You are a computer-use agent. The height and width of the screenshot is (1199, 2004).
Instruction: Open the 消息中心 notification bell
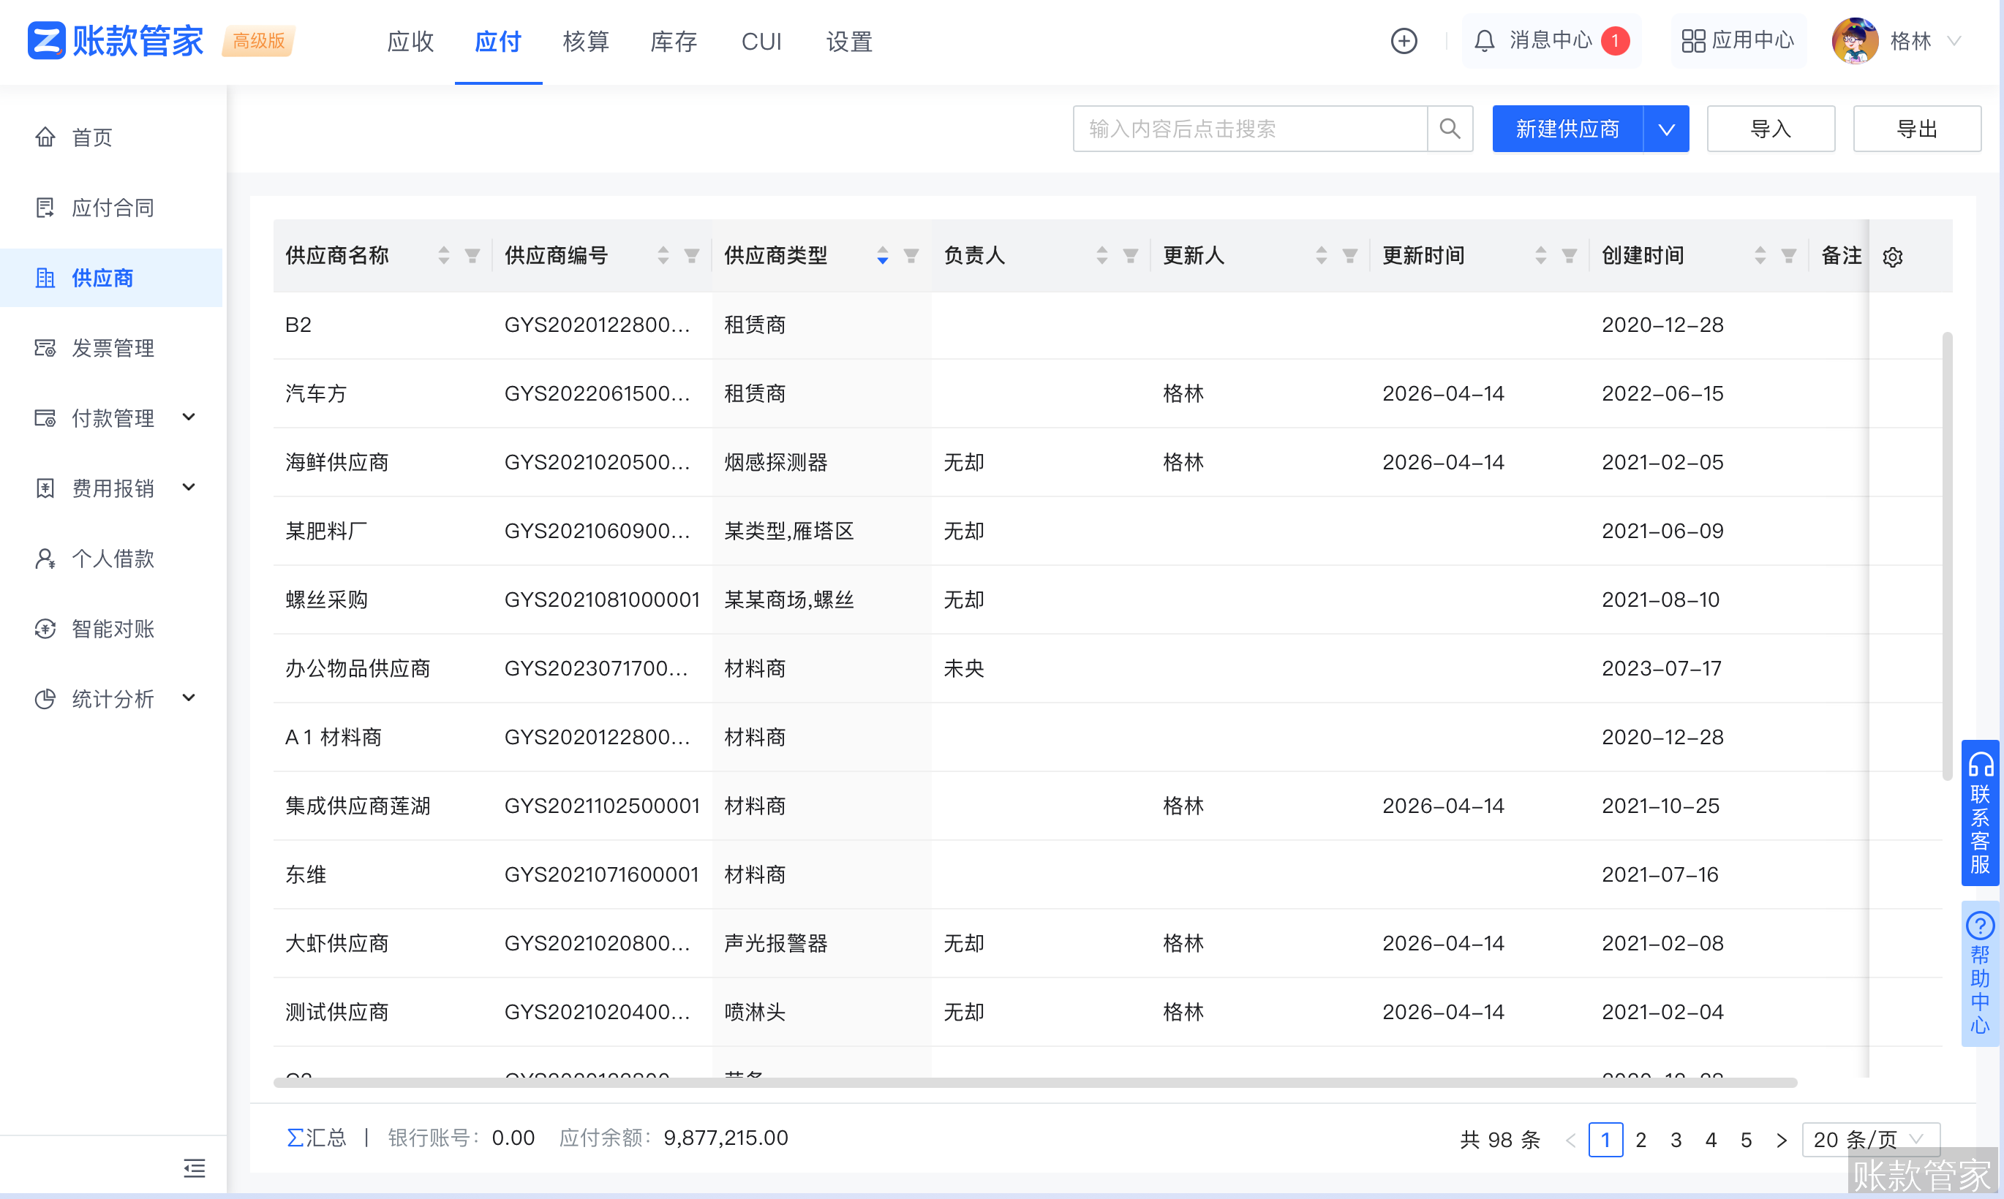pyautogui.click(x=1485, y=40)
